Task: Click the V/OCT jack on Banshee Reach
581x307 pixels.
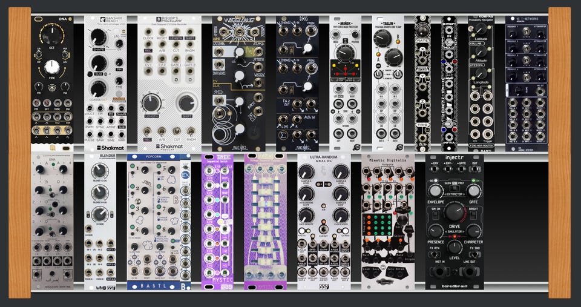Action: point(90,108)
